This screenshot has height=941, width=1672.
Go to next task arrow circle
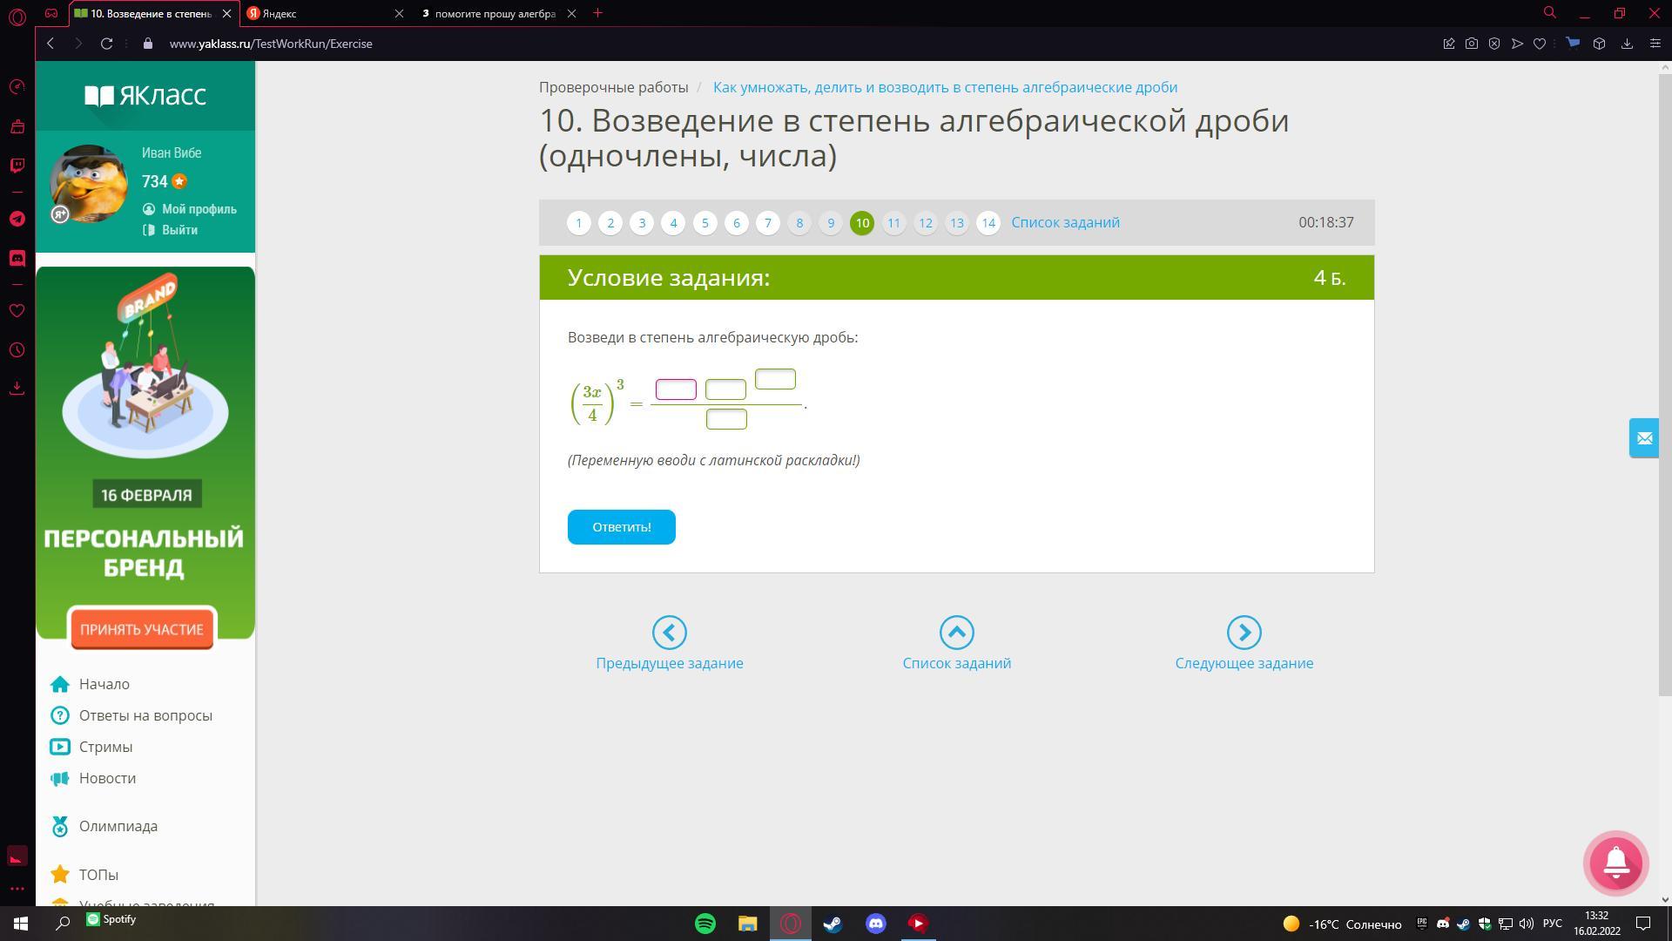point(1244,633)
